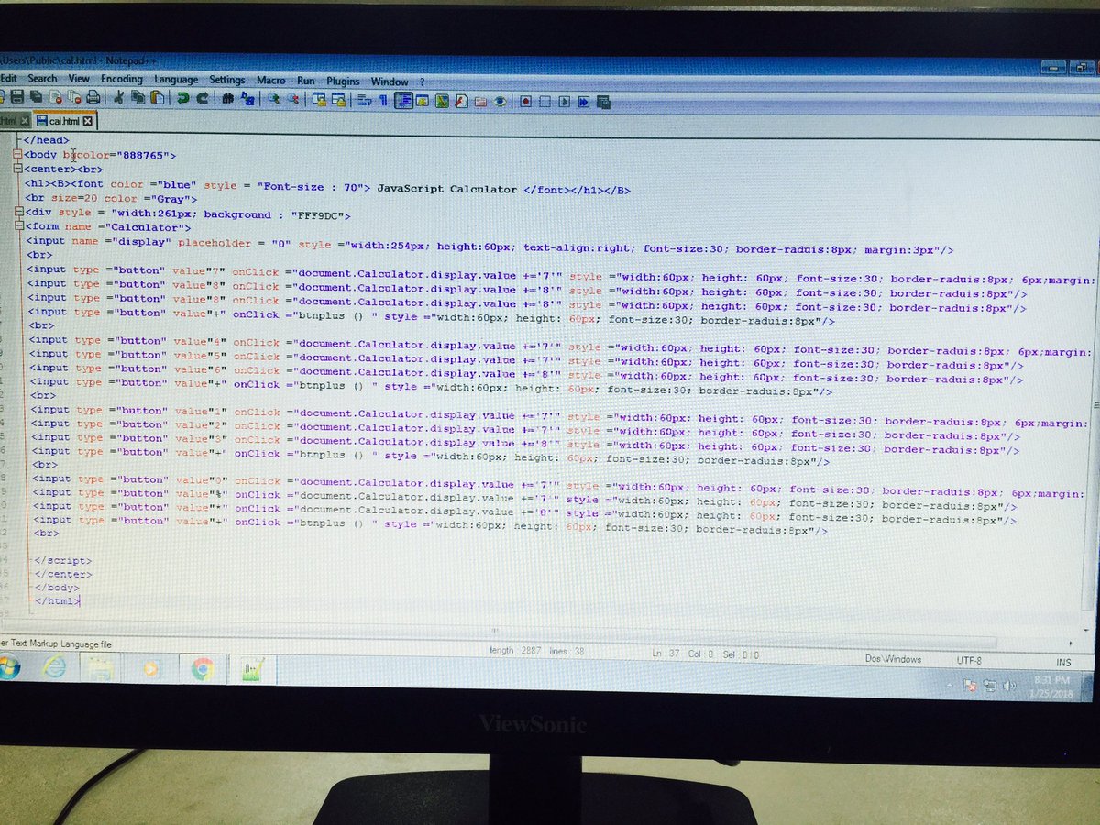Open the Windows Start button

(x=7, y=668)
